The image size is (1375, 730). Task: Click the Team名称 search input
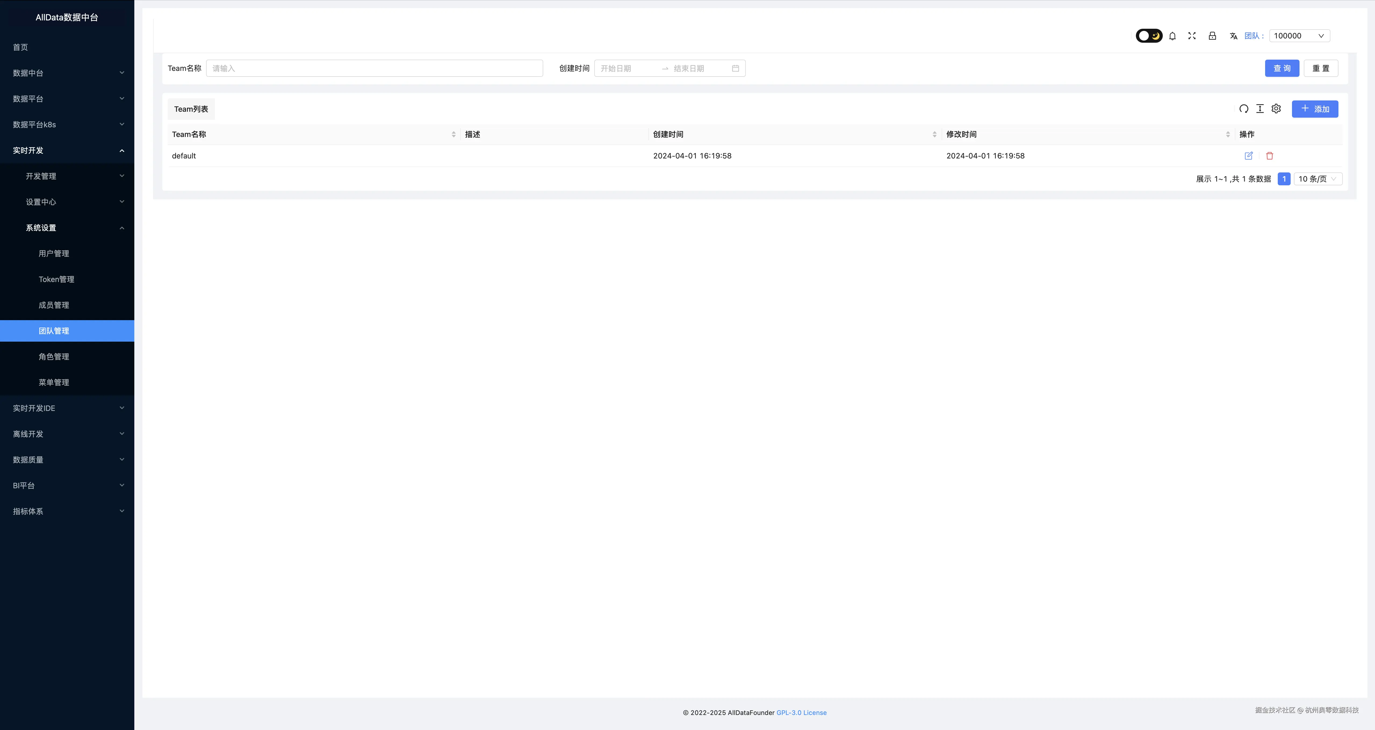tap(374, 68)
